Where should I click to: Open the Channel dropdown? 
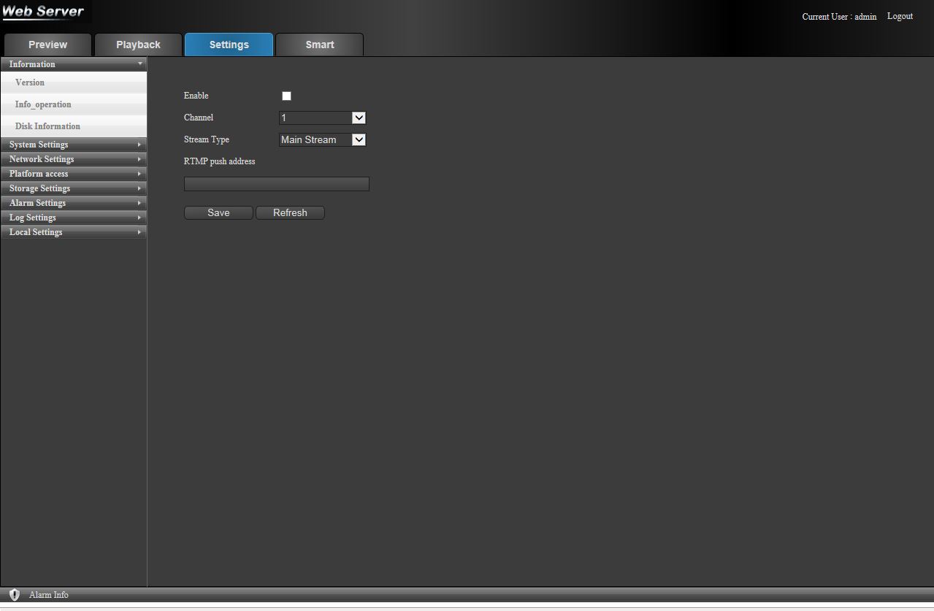(x=322, y=118)
